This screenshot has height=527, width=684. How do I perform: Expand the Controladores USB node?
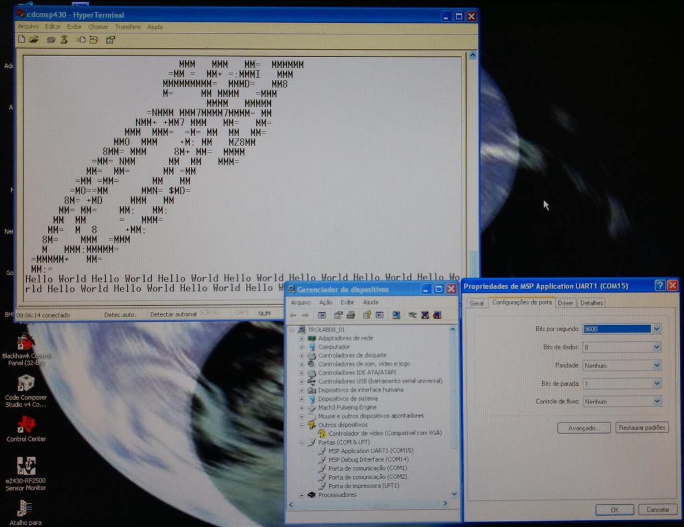coord(302,381)
